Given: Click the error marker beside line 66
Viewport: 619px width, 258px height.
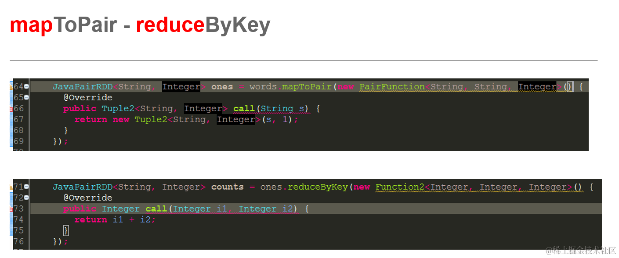Looking at the screenshot, I should point(11,109).
